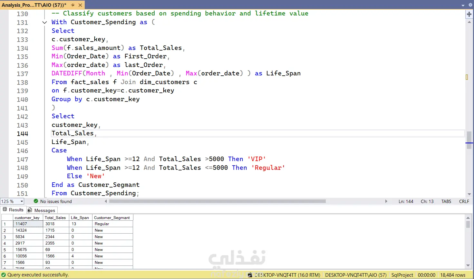
Task: Click cell 3018 in Total_Sales column
Action: point(56,224)
